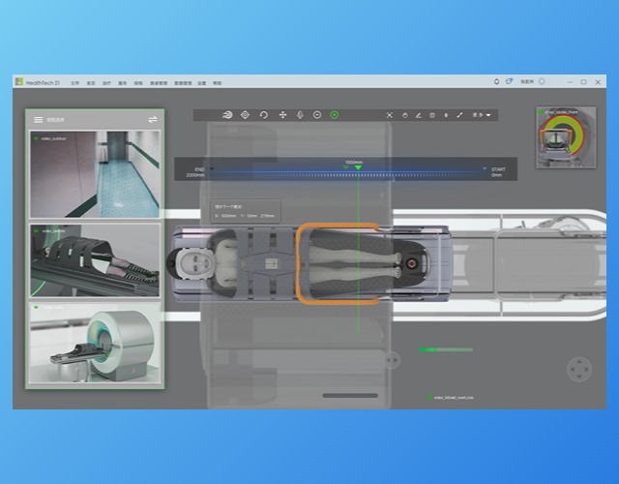Open the first menu after HealthTech 21
This screenshot has height=484, width=619.
(74, 83)
